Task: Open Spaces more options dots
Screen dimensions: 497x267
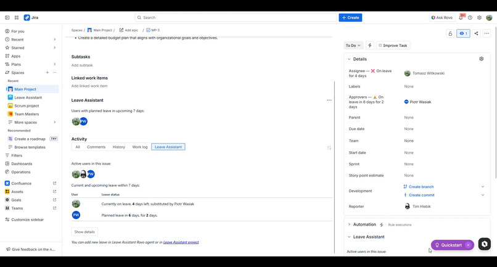Action: [x=54, y=73]
